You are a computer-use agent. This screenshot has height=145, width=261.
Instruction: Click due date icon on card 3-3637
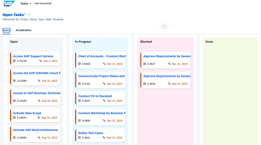[x=104, y=101]
